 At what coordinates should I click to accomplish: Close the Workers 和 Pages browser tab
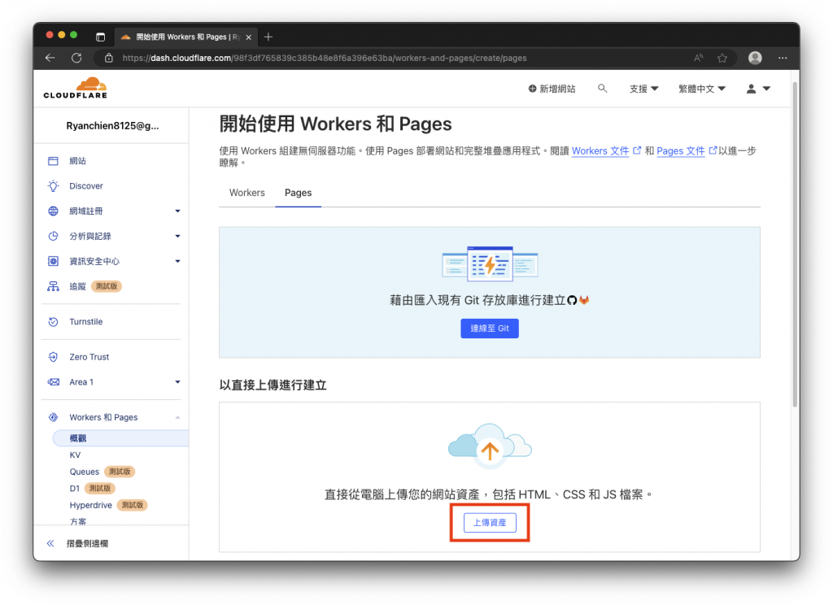pyautogui.click(x=249, y=37)
